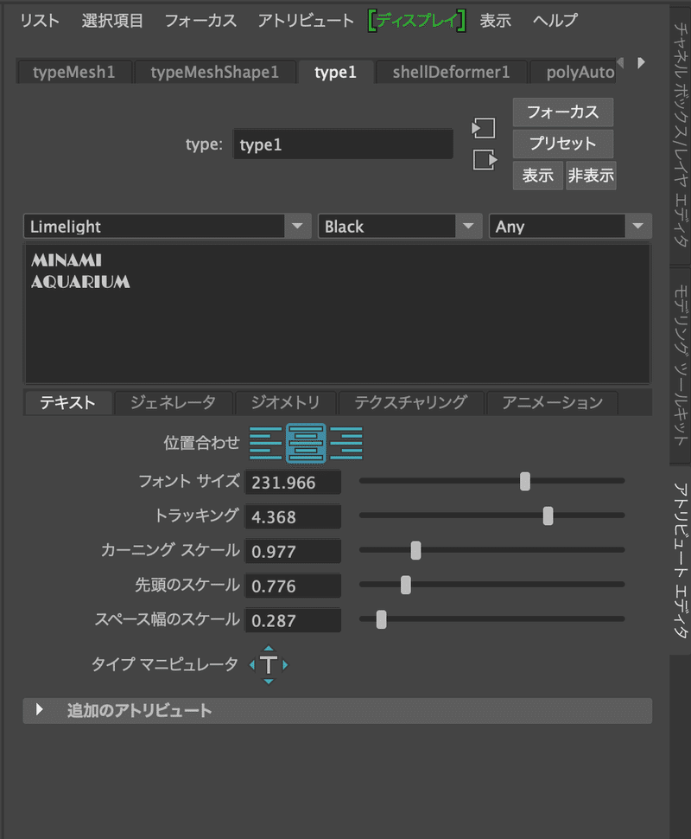Click the スペース幅のスケール value field 0.287

(x=293, y=620)
